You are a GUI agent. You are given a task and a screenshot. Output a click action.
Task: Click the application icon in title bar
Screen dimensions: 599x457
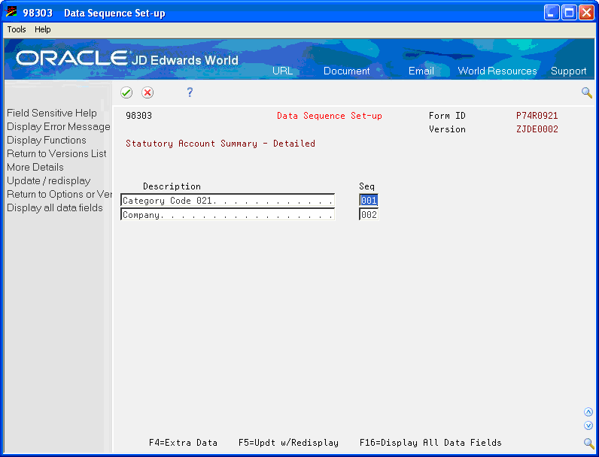tap(11, 13)
